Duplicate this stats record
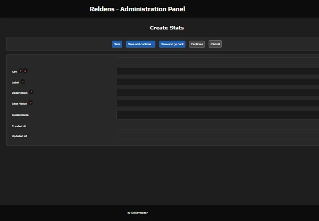This screenshot has height=221, width=319. click(197, 44)
